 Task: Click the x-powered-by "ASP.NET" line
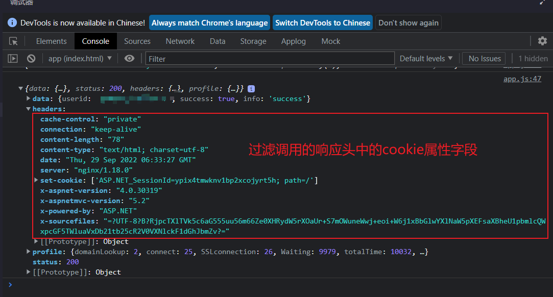click(88, 211)
